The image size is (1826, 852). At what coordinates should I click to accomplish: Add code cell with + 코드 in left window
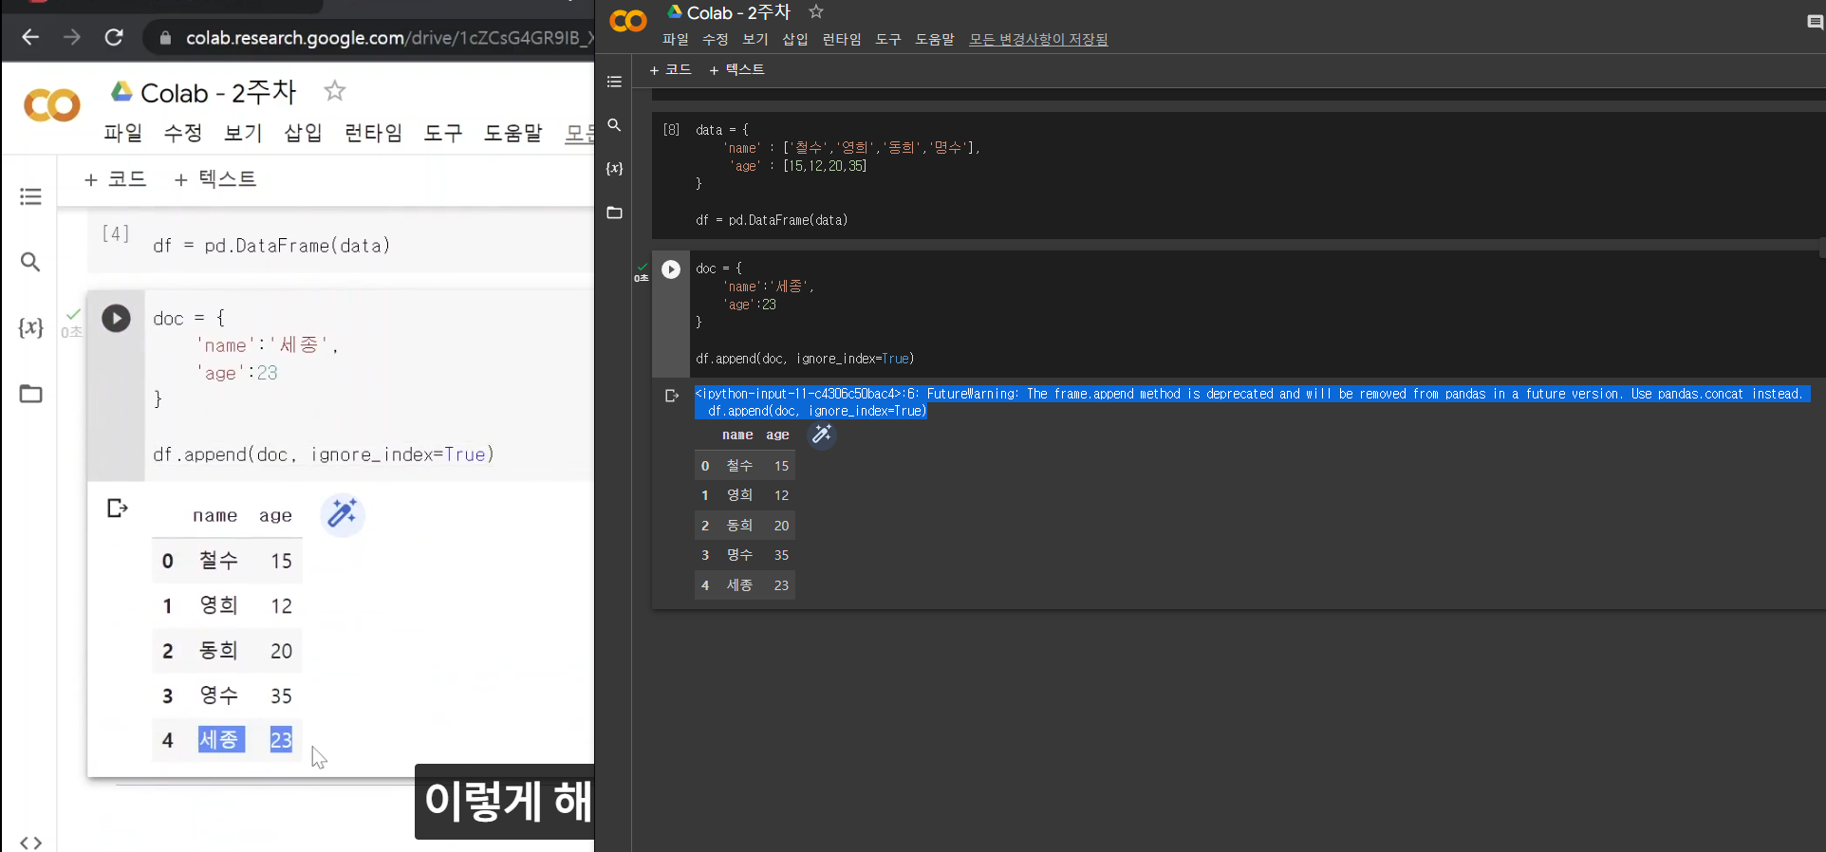pos(116,179)
